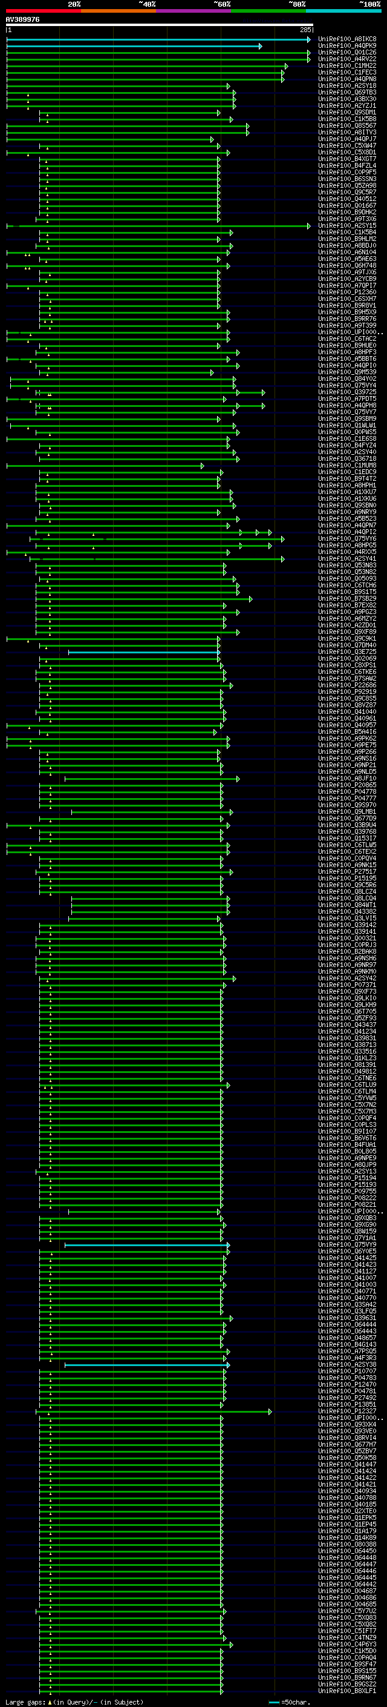Select hit label UniRef100_Q43382

point(347,913)
